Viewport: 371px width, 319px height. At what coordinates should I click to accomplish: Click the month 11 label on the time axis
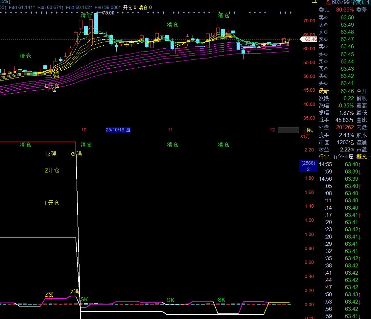(170, 130)
